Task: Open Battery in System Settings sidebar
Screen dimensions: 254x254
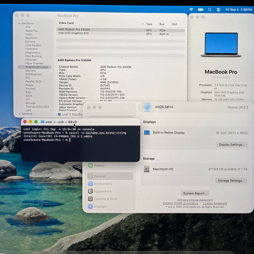Action: tap(110, 165)
